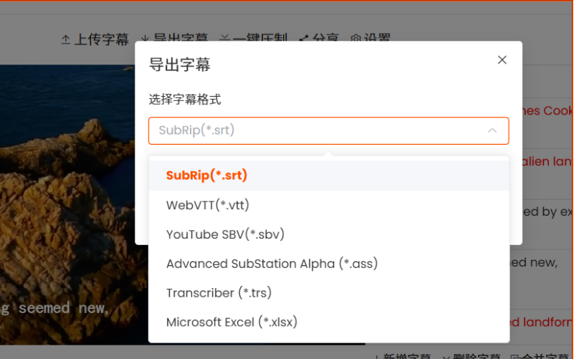Select the subtitle row ending with 'Cook'
This screenshot has width=574, height=359.
[547, 110]
